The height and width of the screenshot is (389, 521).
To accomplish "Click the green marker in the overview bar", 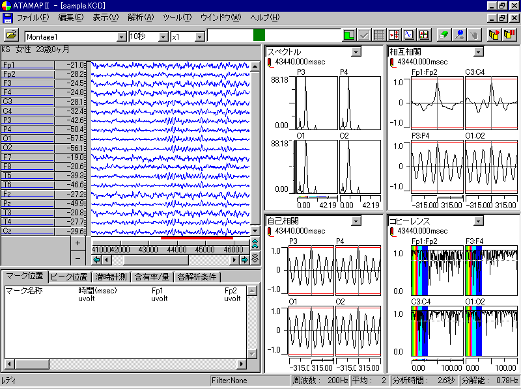I will [259, 35].
